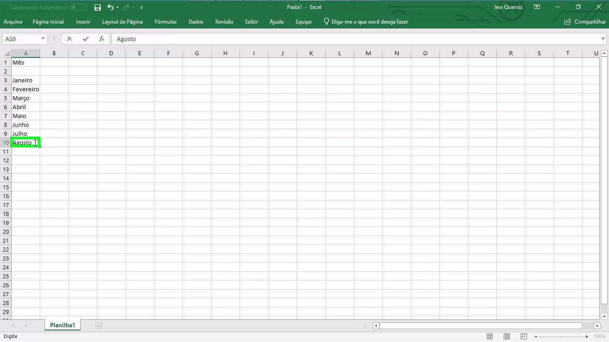Click the vertical scrollbar up arrow
The image size is (609, 342).
pos(605,53)
